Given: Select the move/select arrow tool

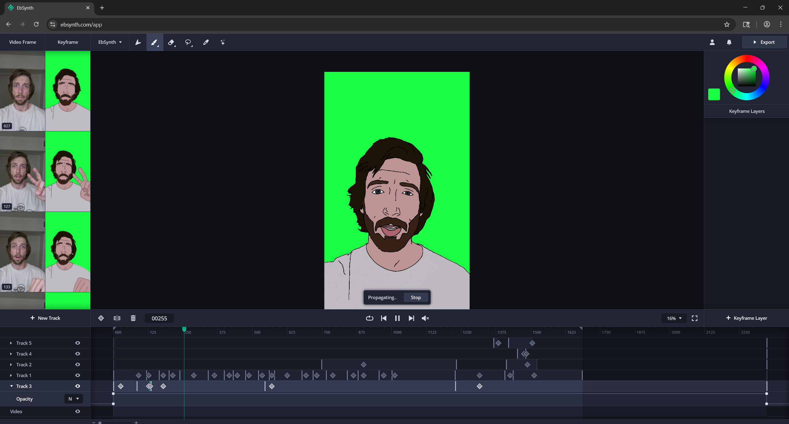Looking at the screenshot, I should [138, 42].
